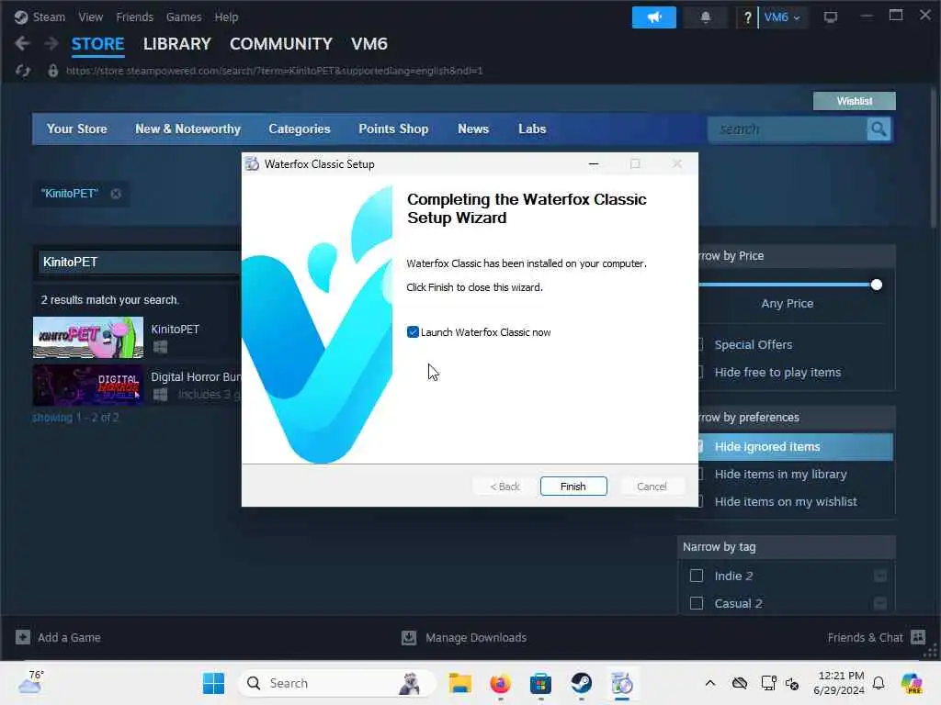Collapse Narrow by preferences header
941x705 pixels.
(797, 418)
